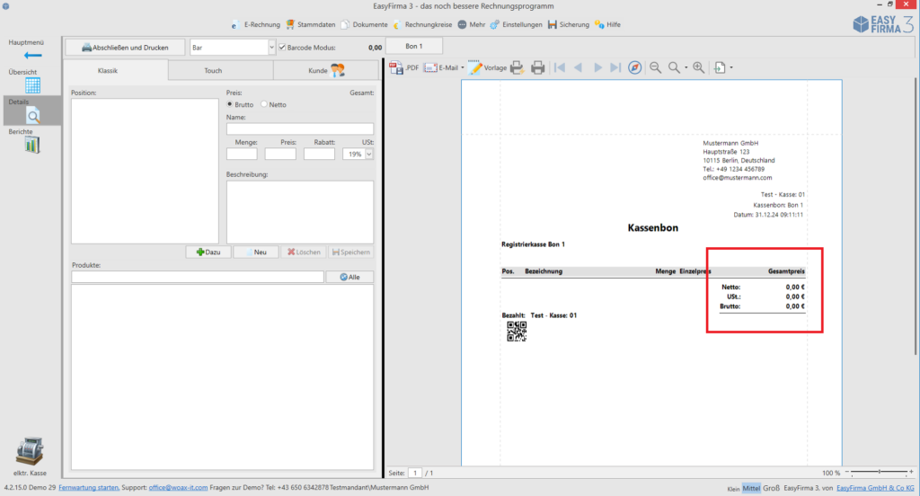Image resolution: width=920 pixels, height=496 pixels.
Task: Open the Übersicht grid view
Action: point(33,85)
